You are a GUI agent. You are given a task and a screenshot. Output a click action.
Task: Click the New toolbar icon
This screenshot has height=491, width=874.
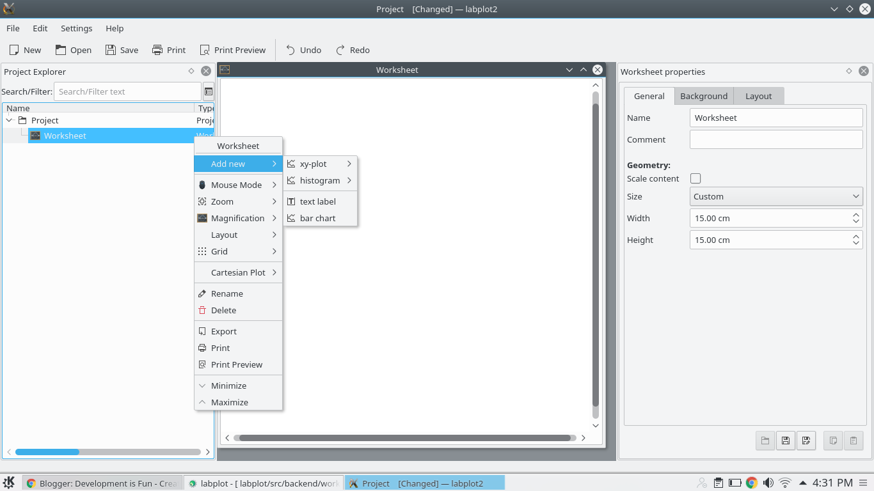(x=14, y=50)
